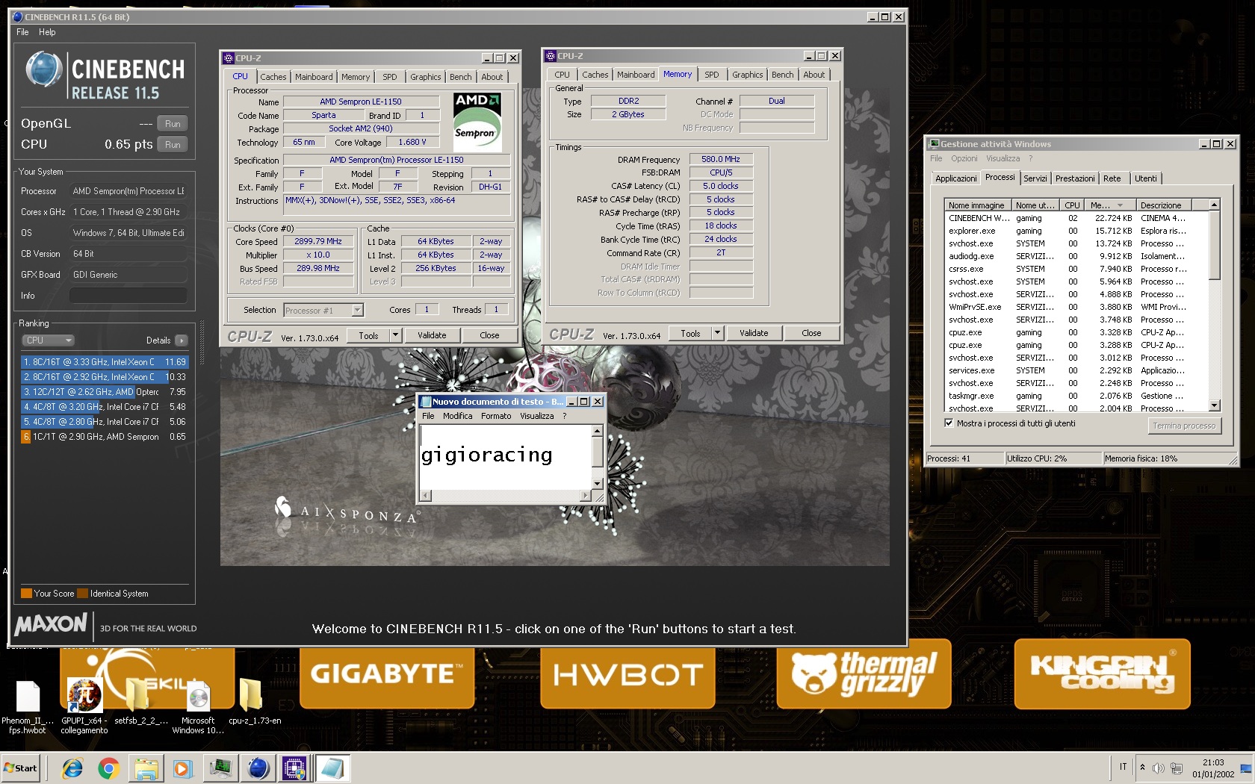Open Tools dropdown arrow in CPU tab window

[x=396, y=335]
